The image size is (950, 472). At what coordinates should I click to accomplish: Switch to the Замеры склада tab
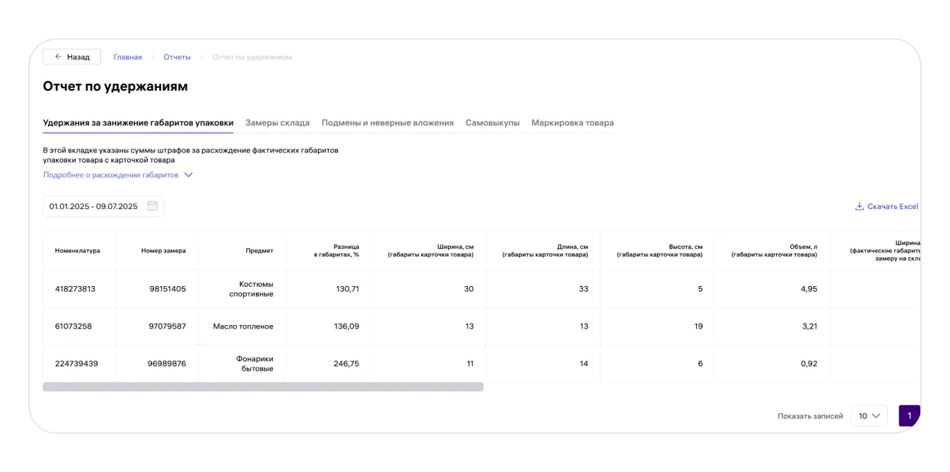tap(277, 123)
